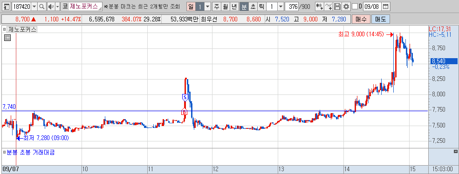Toggle the box beside 분봉 초봉 거래대금 label
This screenshot has width=459, height=174.
point(4,152)
